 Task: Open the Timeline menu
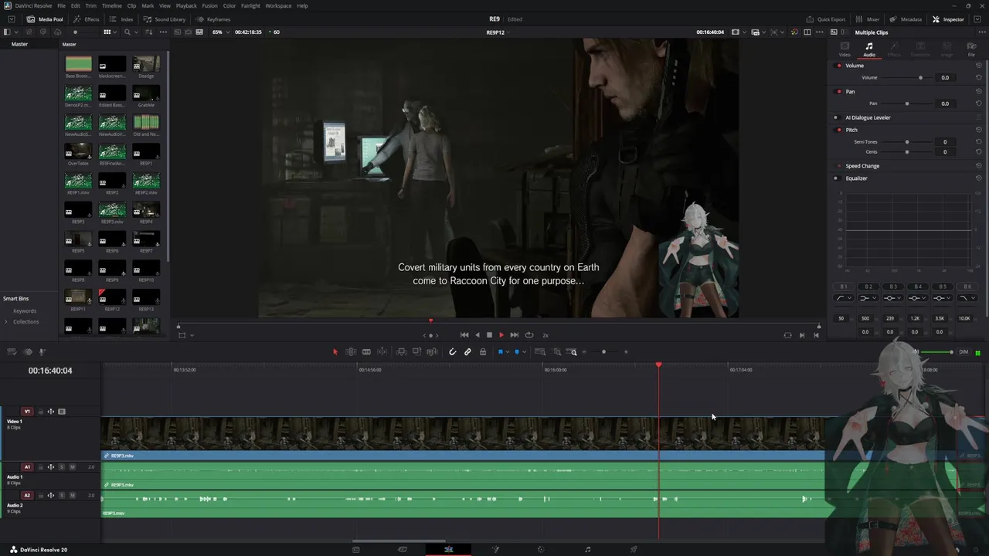point(112,5)
